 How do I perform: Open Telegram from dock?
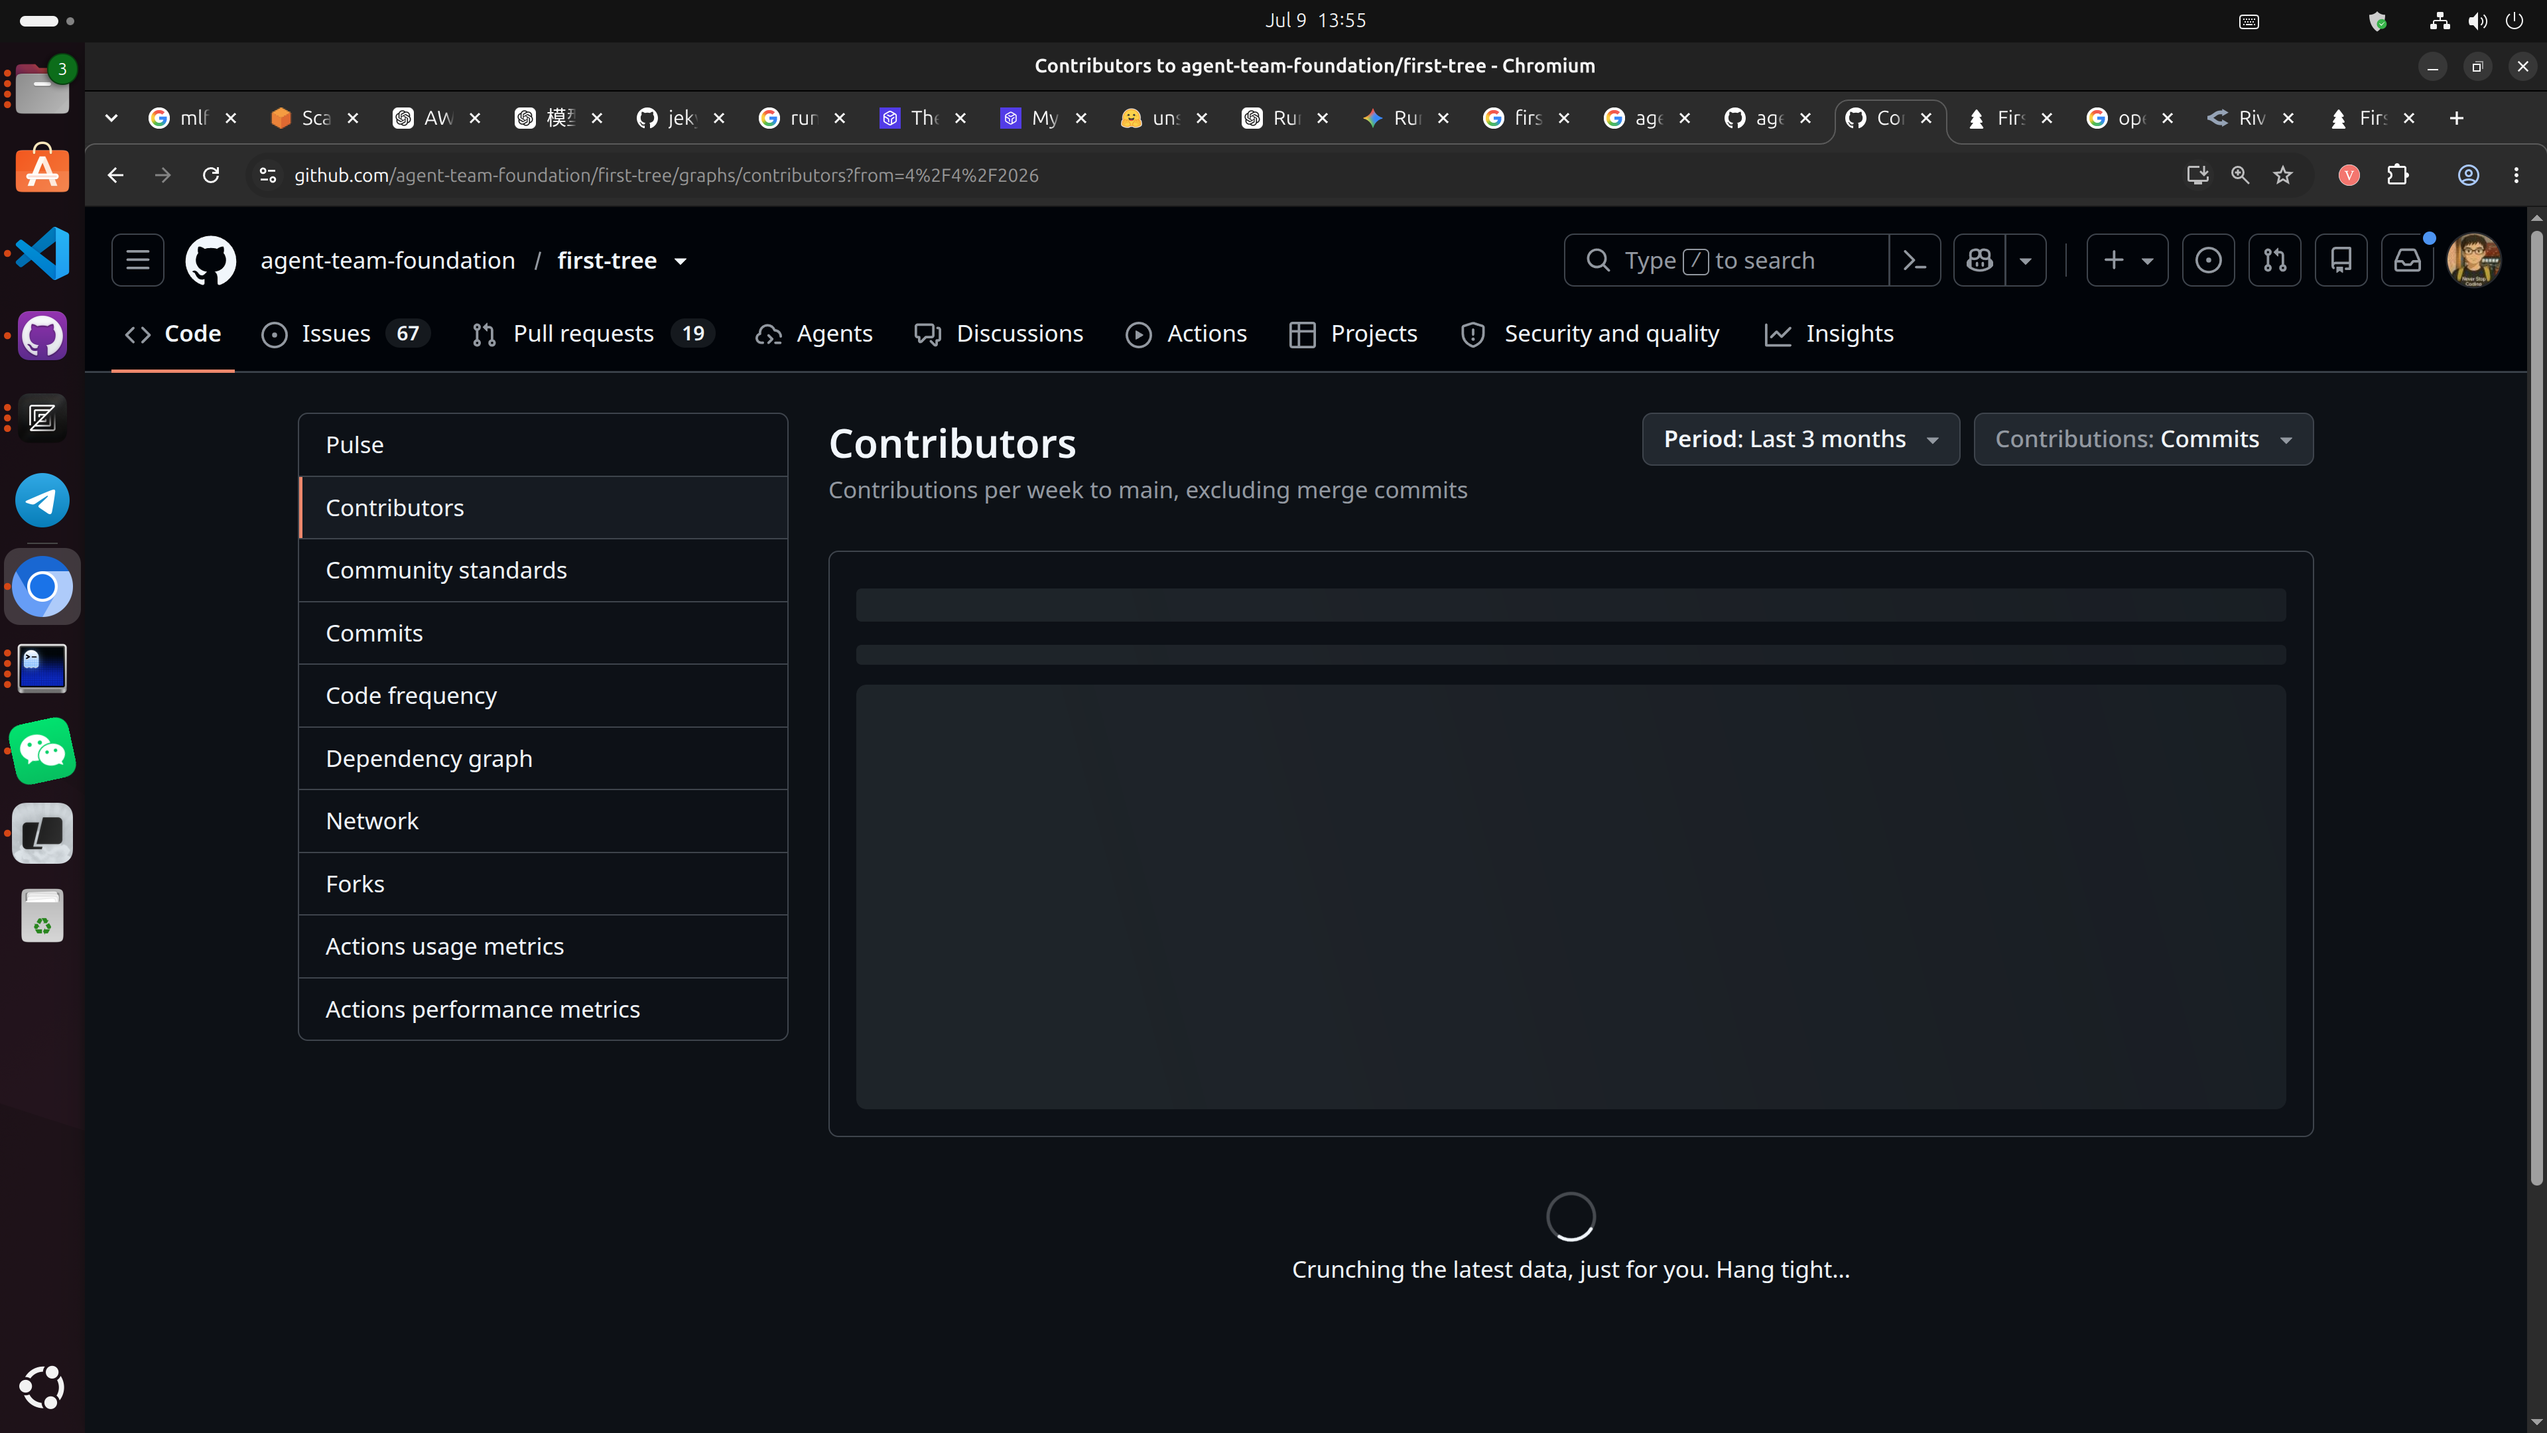coord(42,500)
